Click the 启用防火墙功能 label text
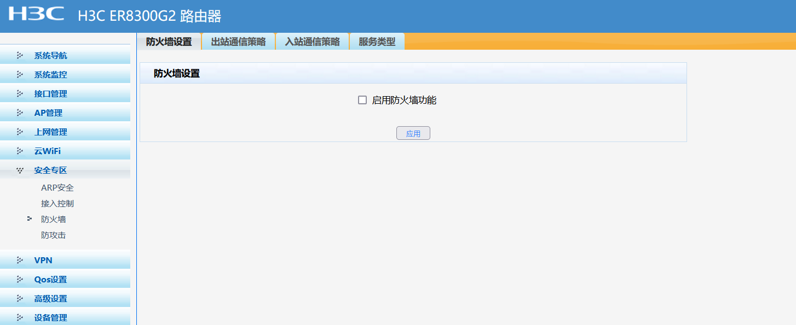The height and width of the screenshot is (325, 796). 404,100
